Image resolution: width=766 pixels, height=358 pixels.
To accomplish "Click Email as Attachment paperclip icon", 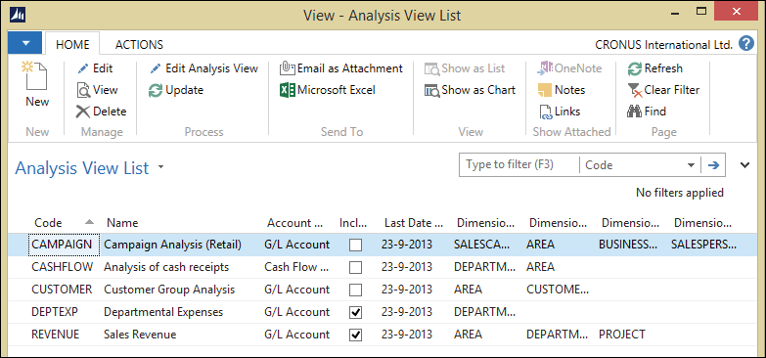I will click(287, 68).
